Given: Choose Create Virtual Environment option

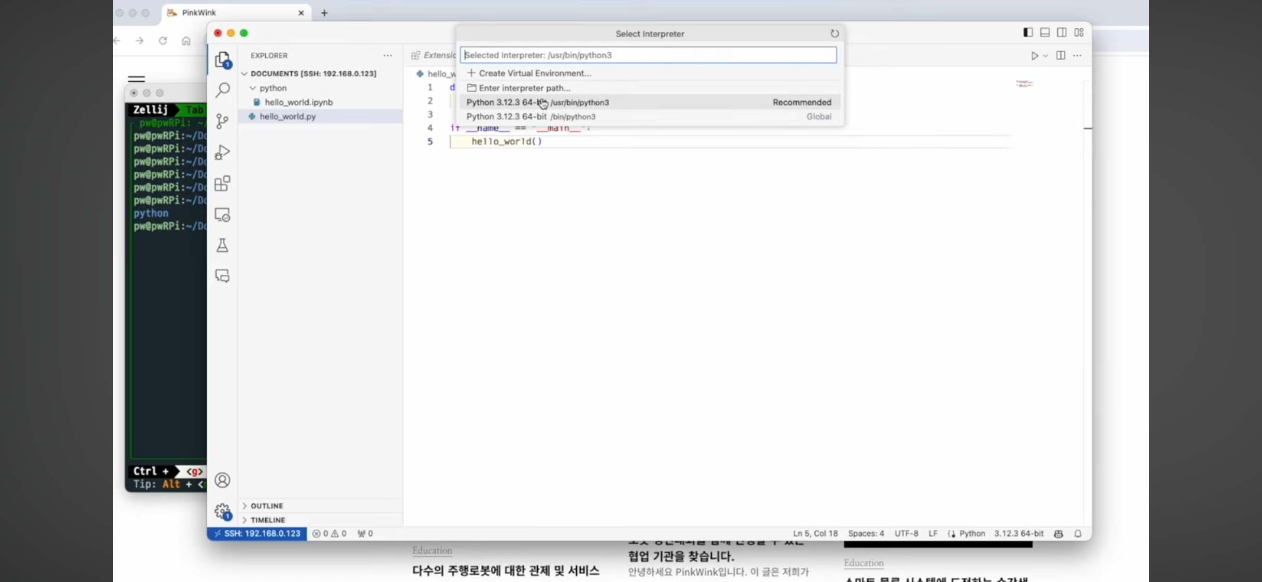Looking at the screenshot, I should 534,73.
